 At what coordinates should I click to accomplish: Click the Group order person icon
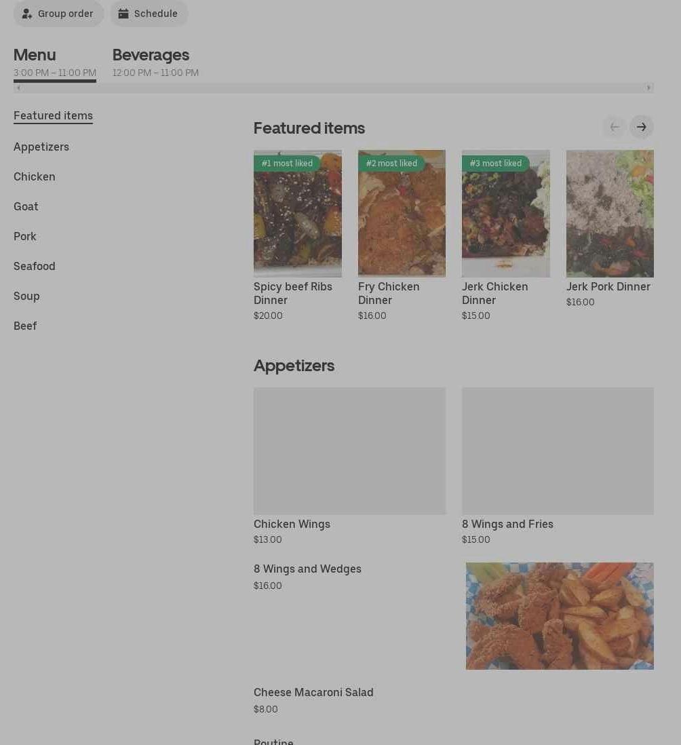pos(27,14)
